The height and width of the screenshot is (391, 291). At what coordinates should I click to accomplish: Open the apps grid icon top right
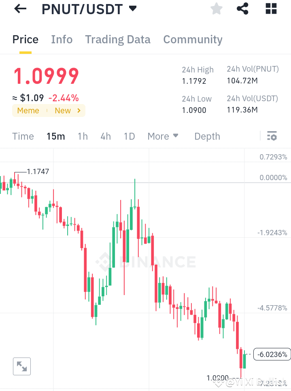pos(271,8)
